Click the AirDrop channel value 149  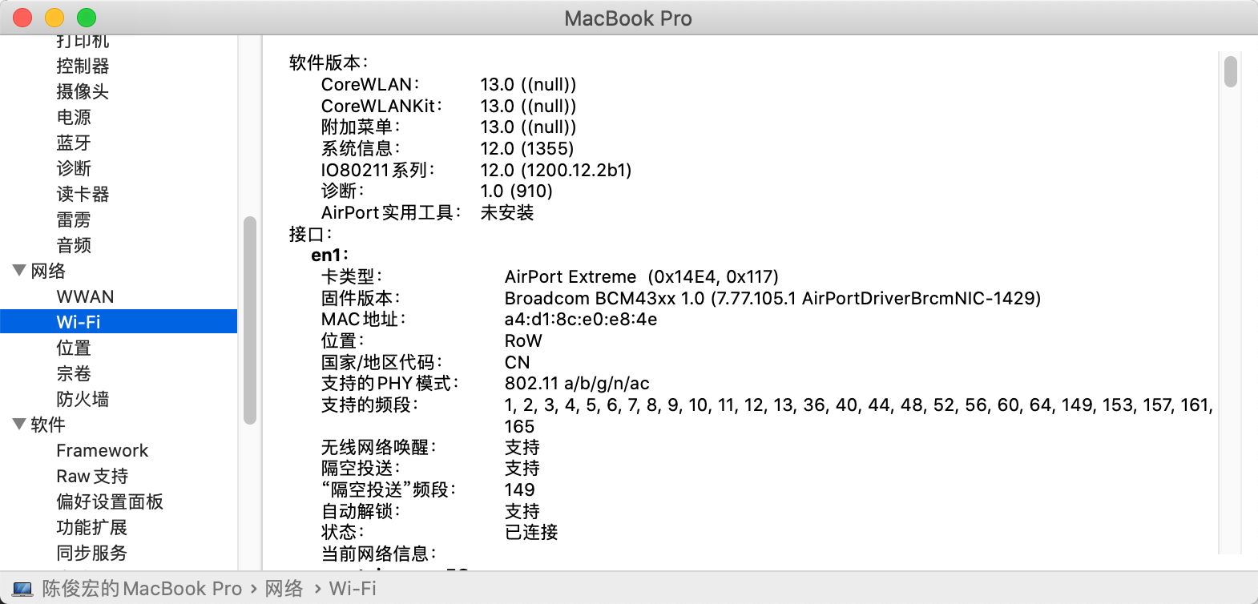(x=519, y=489)
